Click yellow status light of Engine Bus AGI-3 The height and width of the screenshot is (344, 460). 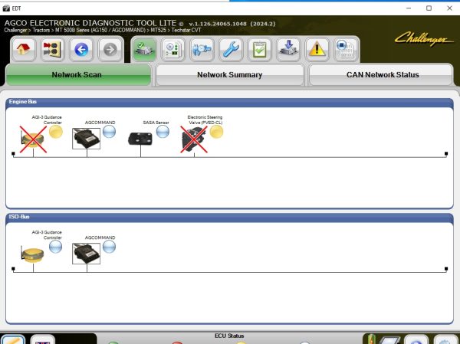tap(56, 132)
